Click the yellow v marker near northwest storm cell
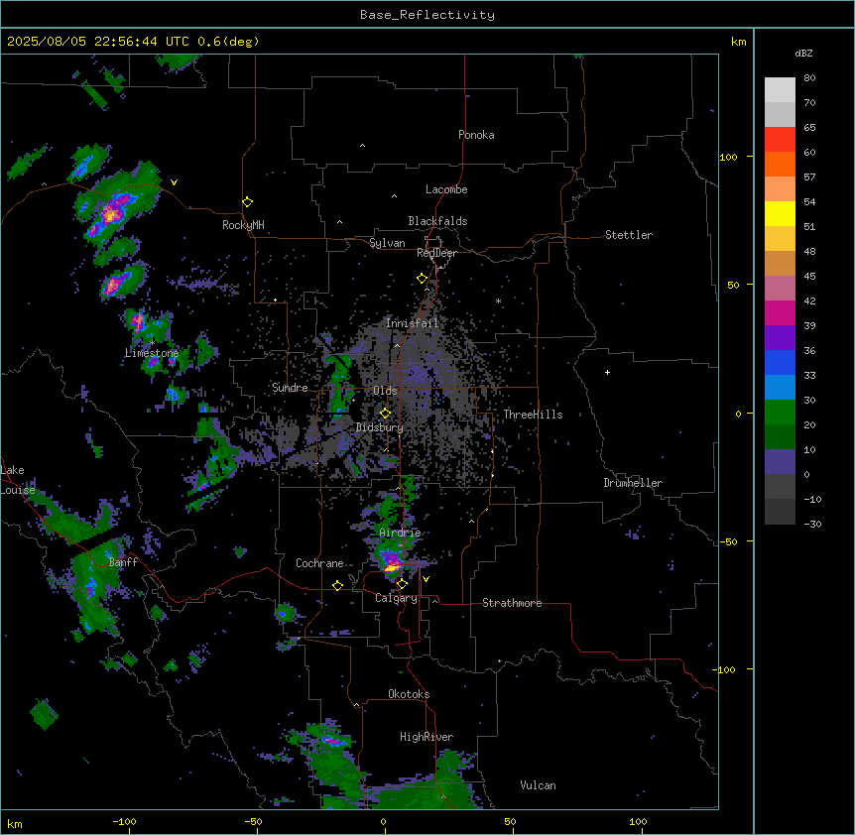This screenshot has height=835, width=855. 174,182
